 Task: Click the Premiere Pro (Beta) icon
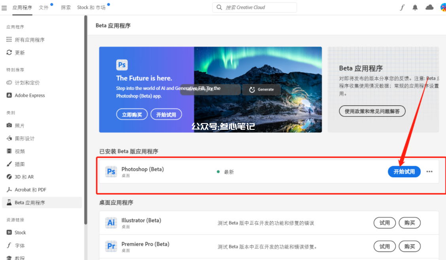pyautogui.click(x=111, y=246)
